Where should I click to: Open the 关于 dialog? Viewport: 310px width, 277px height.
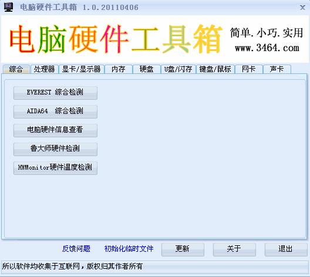coord(234,249)
